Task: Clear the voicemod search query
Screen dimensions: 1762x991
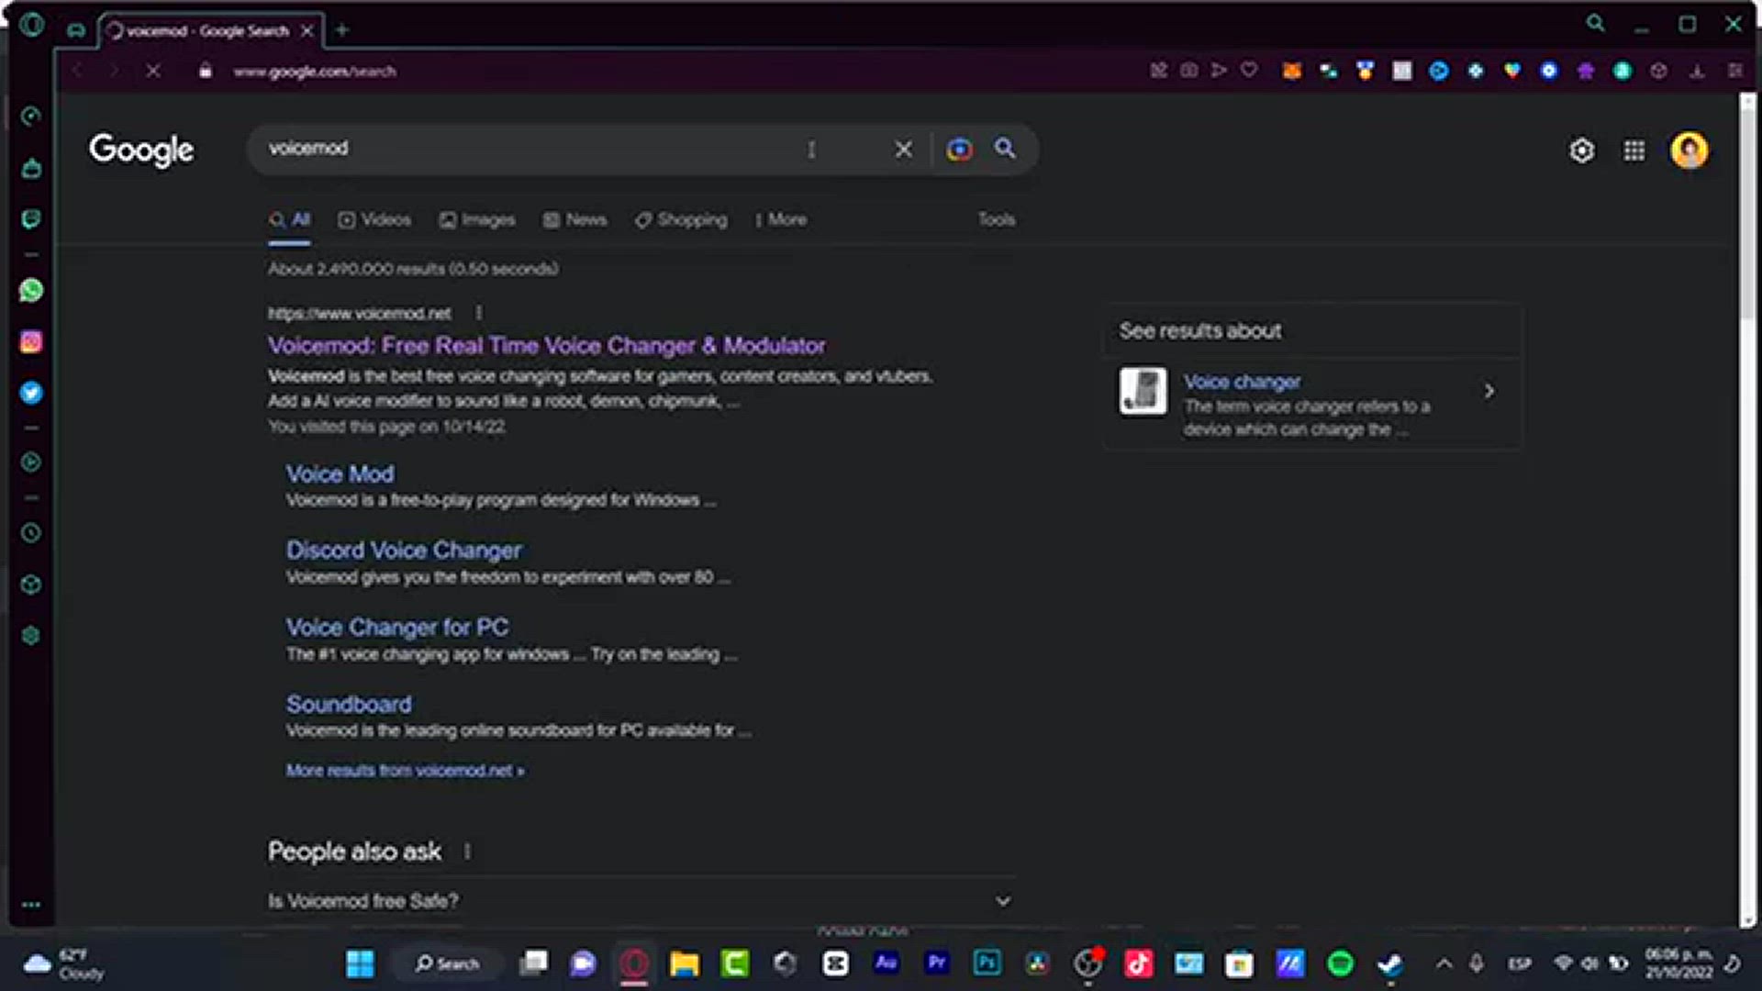Action: [904, 150]
